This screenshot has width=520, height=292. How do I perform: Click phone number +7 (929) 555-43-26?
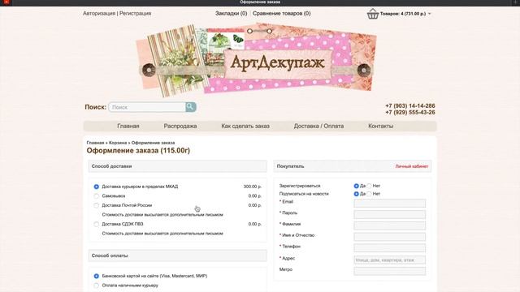[410, 113]
